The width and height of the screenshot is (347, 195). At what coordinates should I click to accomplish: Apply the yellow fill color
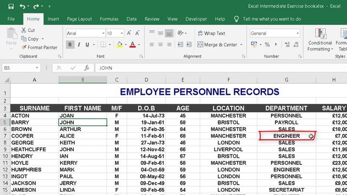point(119,44)
